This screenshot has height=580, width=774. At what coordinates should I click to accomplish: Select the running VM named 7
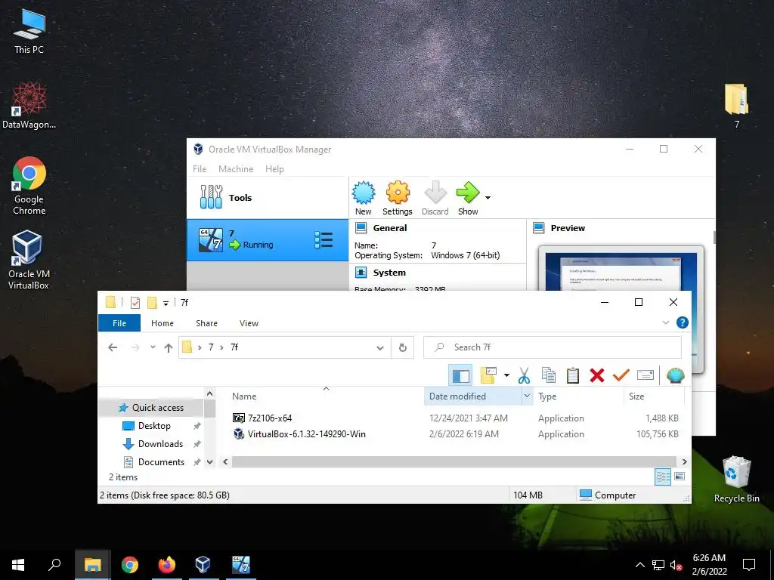coord(267,240)
